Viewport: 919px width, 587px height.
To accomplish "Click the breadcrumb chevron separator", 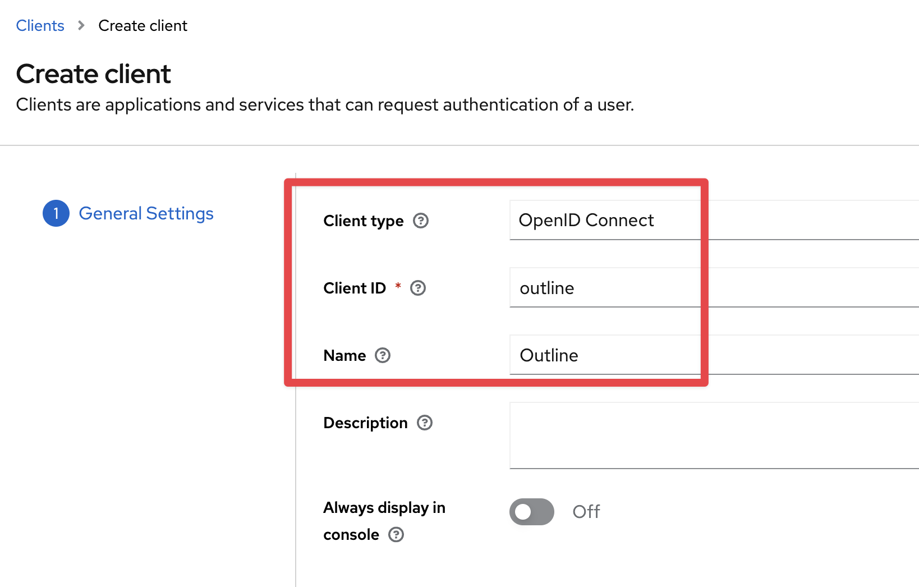I will coord(81,26).
